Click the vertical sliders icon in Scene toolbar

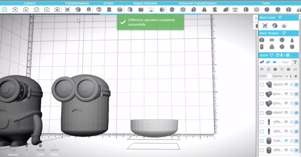(295, 69)
